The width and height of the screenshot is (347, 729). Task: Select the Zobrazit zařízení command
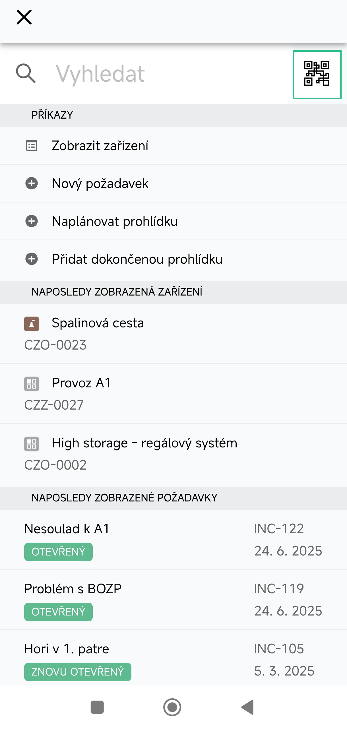100,146
